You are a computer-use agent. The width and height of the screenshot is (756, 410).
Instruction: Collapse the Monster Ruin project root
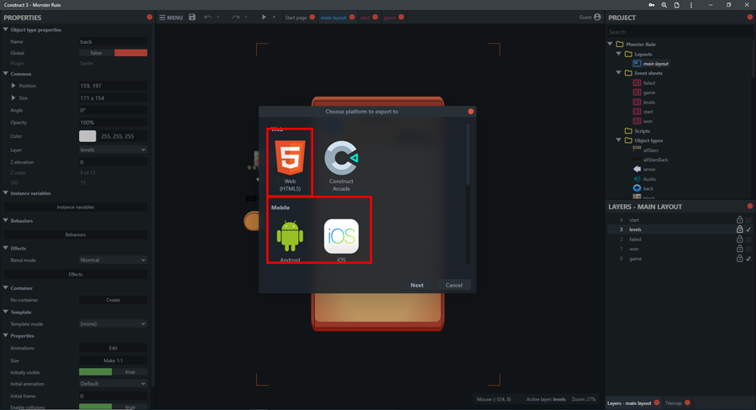610,44
